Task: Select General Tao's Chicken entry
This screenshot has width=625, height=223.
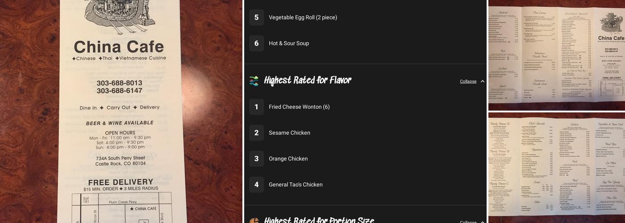Action: [x=296, y=185]
